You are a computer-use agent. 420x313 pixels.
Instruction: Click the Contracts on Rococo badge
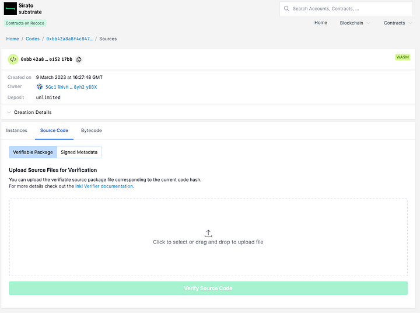coord(25,23)
